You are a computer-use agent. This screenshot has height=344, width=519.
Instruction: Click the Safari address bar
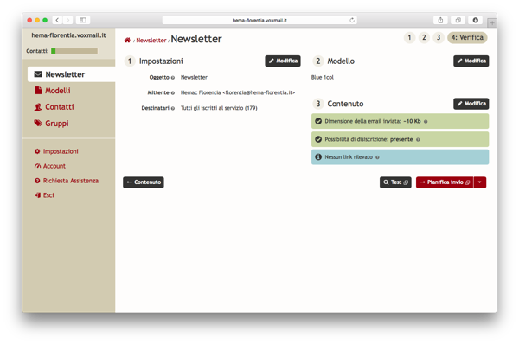(259, 20)
